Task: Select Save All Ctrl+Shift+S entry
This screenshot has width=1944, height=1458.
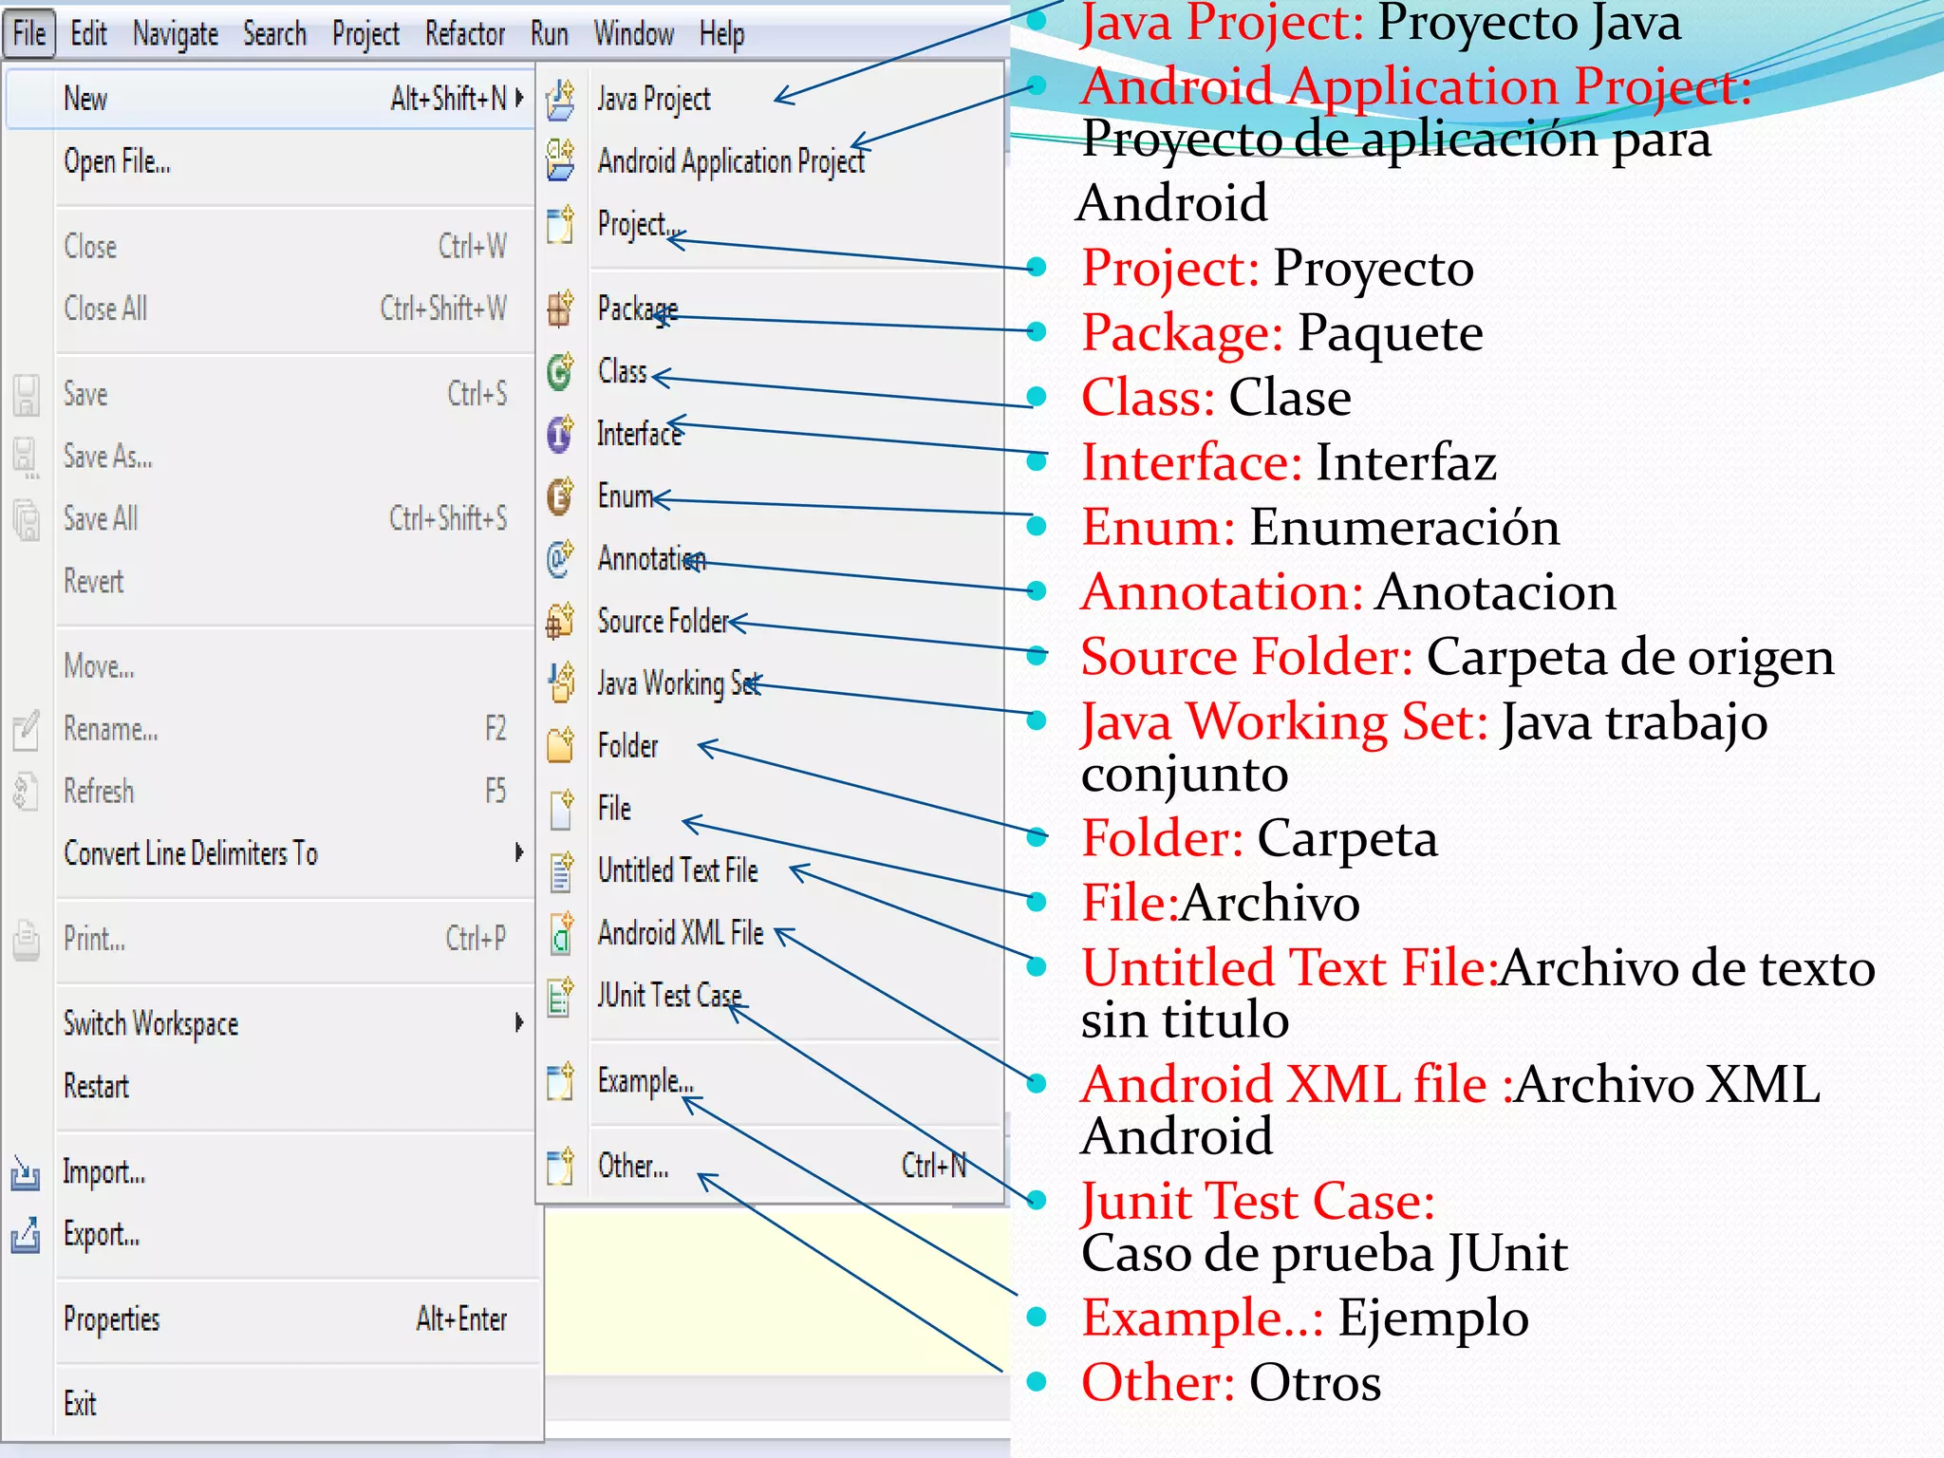Action: point(271,519)
